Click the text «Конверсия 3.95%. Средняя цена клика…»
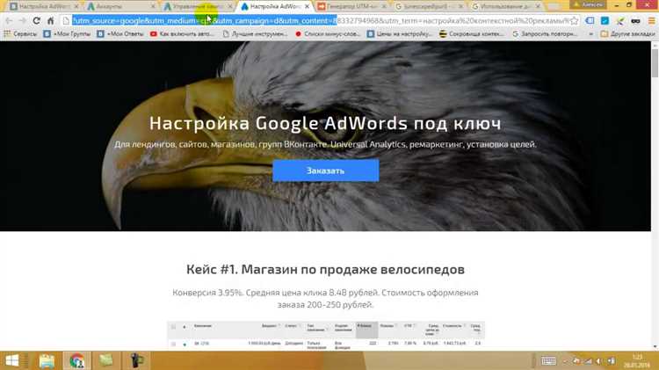 tap(325, 299)
